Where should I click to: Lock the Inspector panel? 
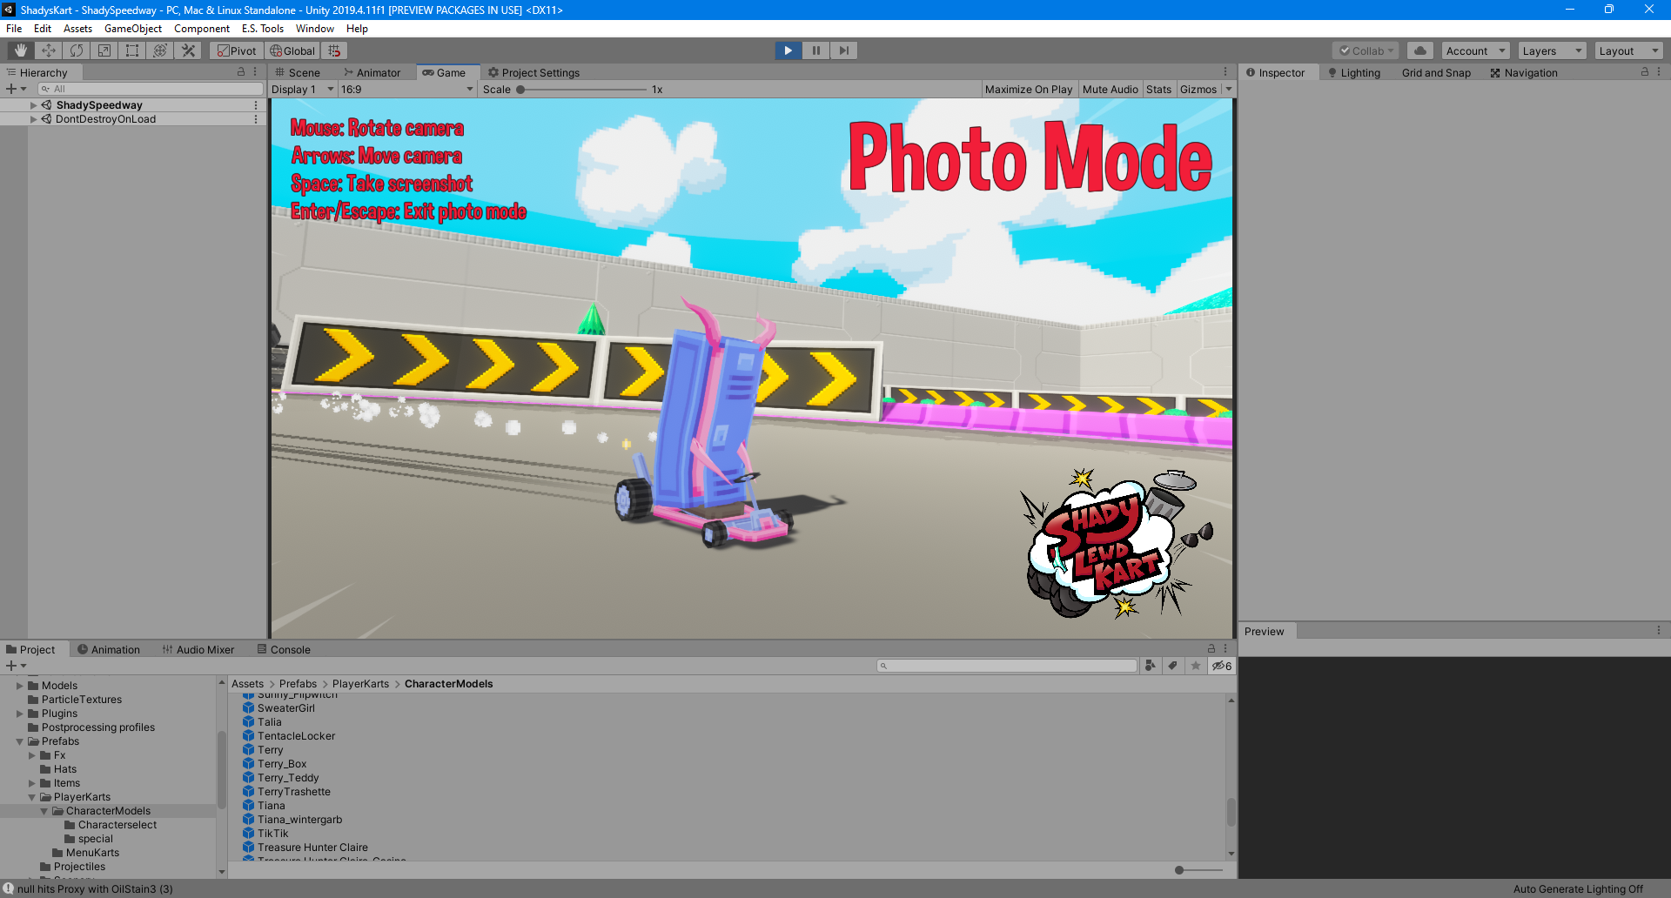[x=1645, y=72]
